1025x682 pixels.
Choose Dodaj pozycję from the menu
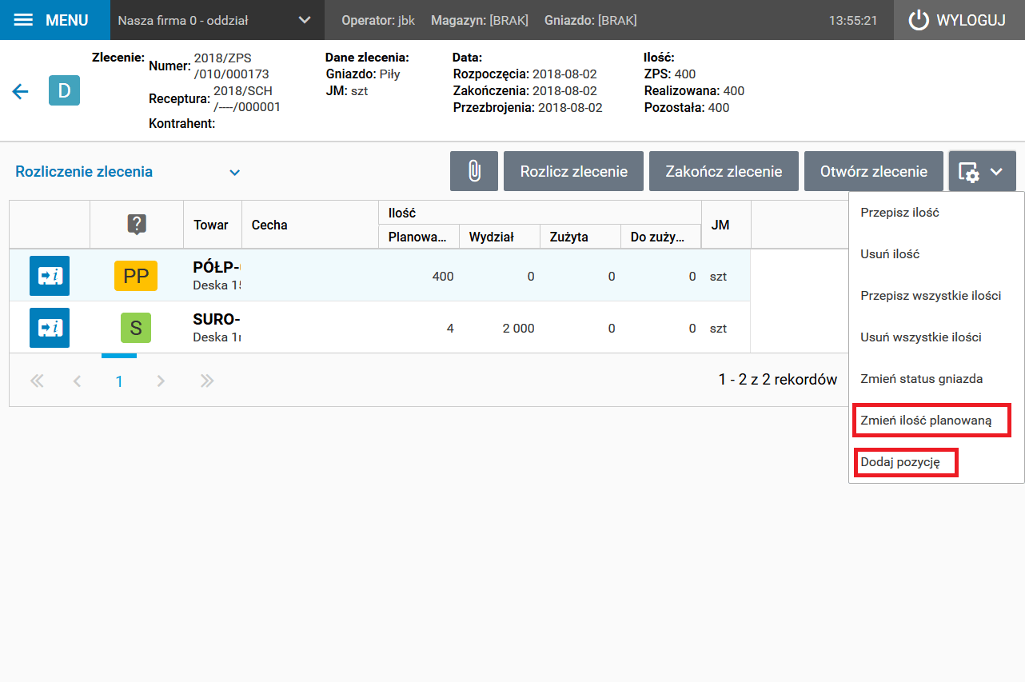[x=936, y=462]
